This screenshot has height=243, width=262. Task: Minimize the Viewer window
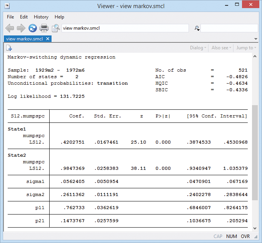coord(227,5)
